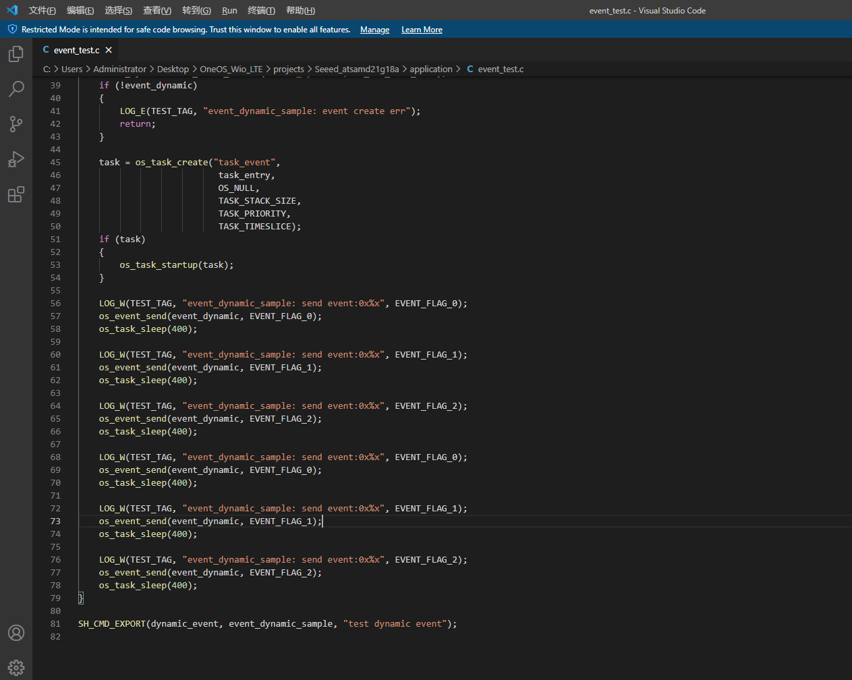The height and width of the screenshot is (680, 852).
Task: Open the Source Control view
Action: pos(16,124)
